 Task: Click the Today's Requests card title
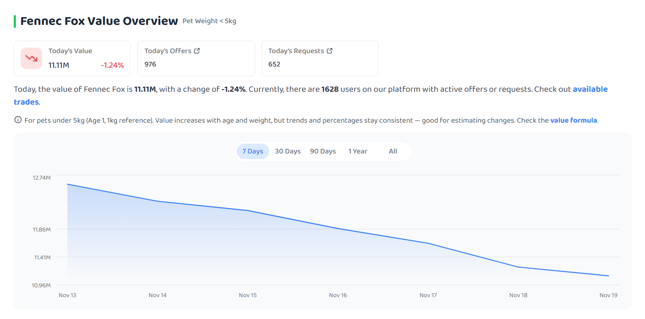pyautogui.click(x=296, y=51)
